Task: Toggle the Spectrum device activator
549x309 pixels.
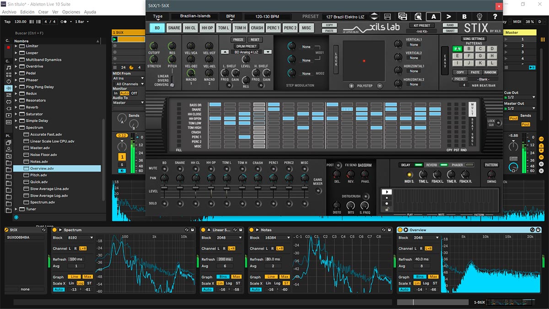Action: pos(54,230)
